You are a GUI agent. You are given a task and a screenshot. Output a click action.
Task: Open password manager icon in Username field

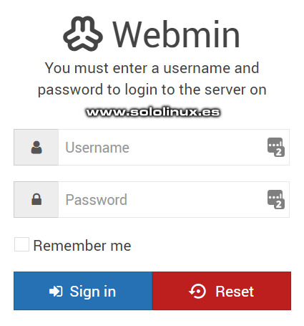click(276, 147)
